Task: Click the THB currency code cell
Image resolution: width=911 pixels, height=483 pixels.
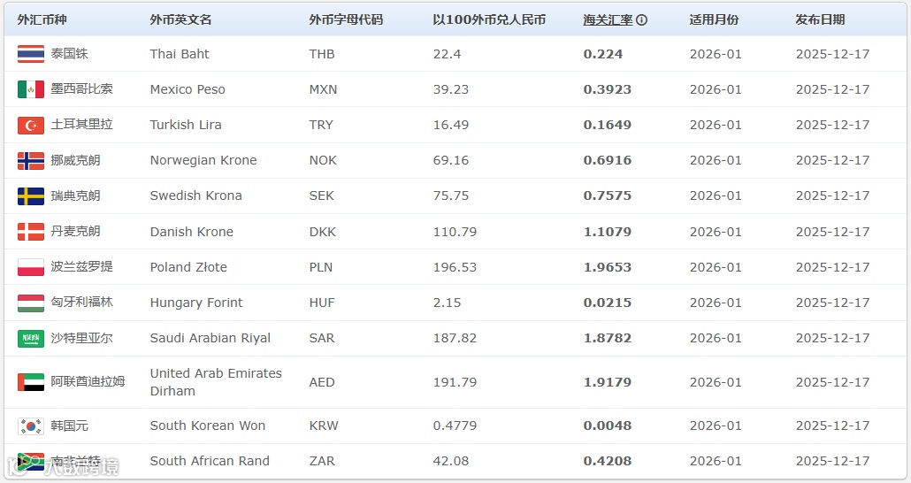Action: pyautogui.click(x=322, y=54)
